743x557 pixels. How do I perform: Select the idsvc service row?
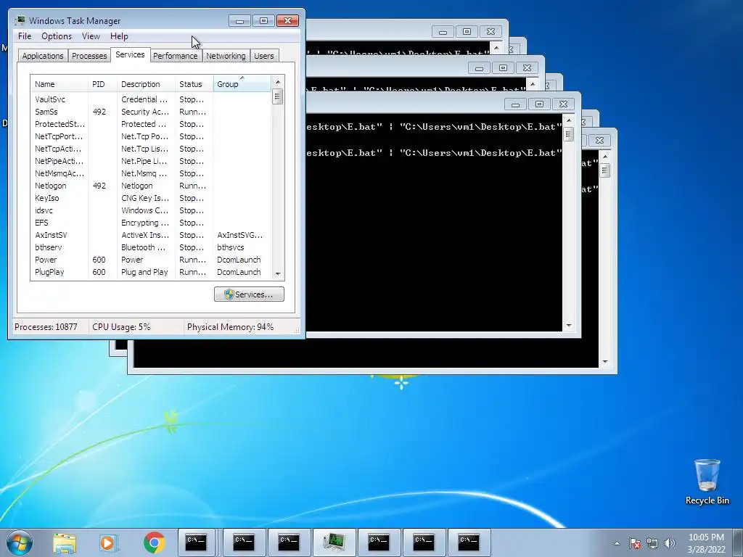pyautogui.click(x=151, y=210)
